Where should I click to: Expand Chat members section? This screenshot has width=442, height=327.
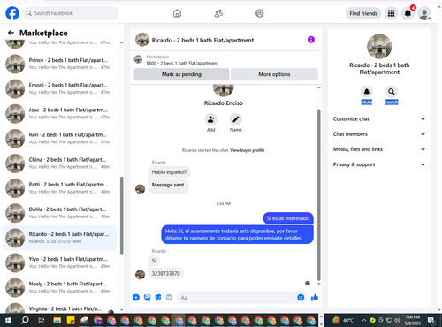[x=379, y=134]
